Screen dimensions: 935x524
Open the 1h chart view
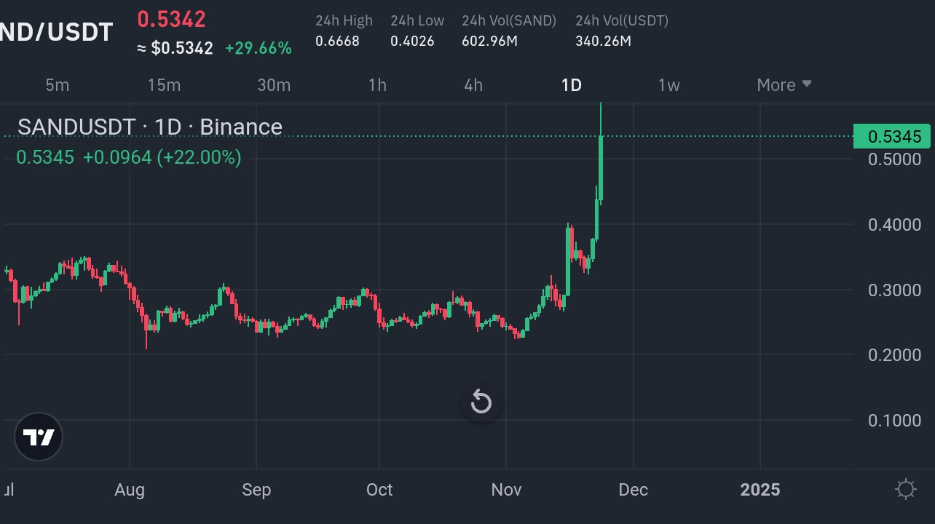click(x=377, y=84)
